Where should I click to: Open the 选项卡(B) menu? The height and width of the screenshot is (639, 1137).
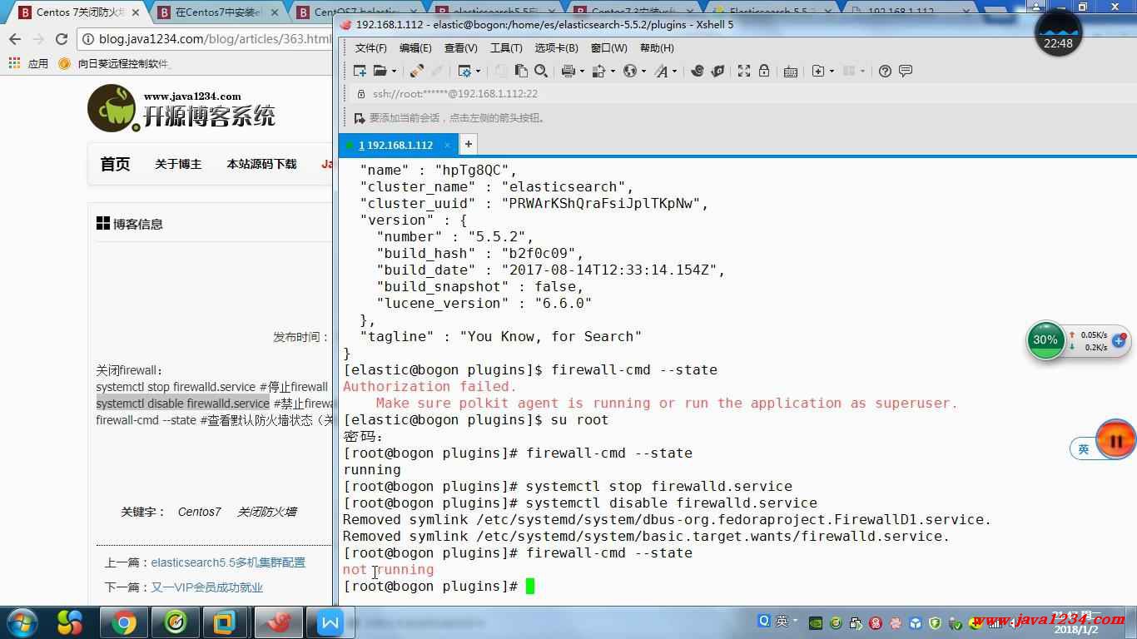pyautogui.click(x=556, y=48)
